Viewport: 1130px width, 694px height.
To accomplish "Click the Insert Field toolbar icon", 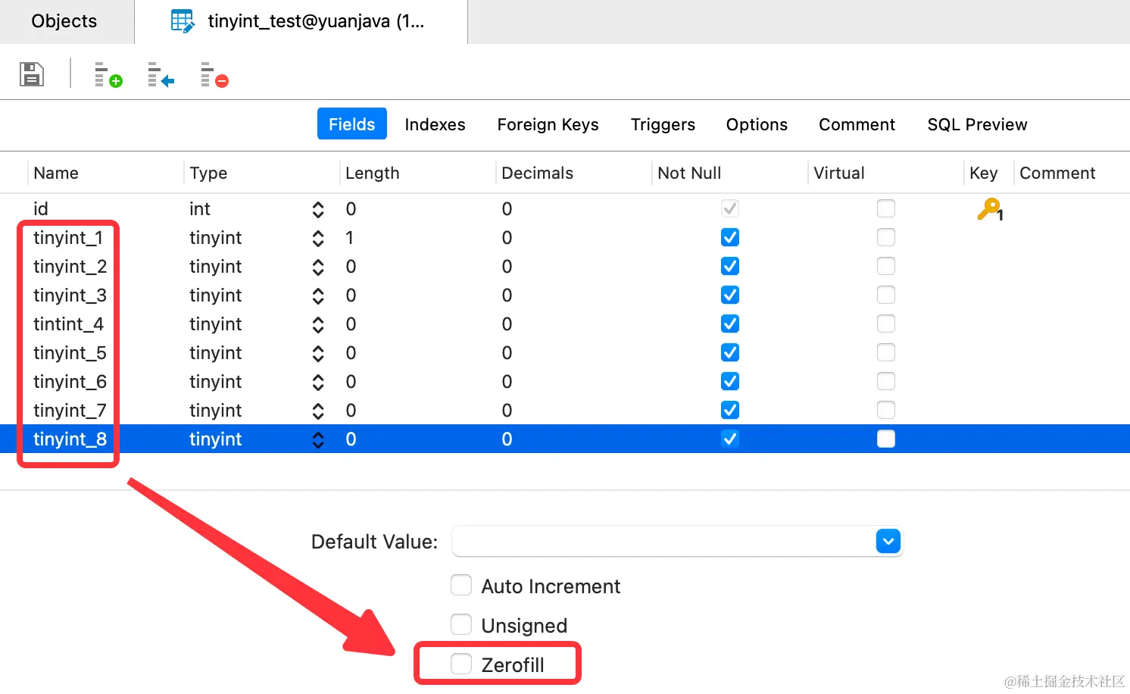I will pos(161,75).
